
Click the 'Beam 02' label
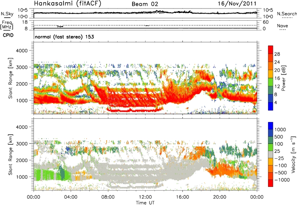click(x=145, y=4)
